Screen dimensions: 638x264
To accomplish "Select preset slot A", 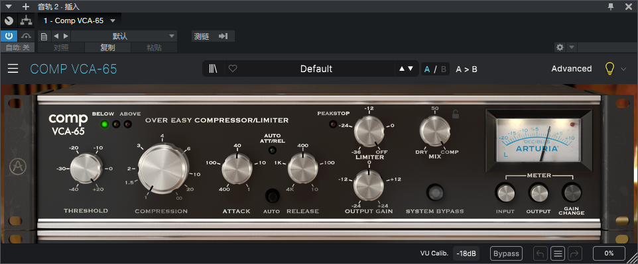I will pos(427,69).
